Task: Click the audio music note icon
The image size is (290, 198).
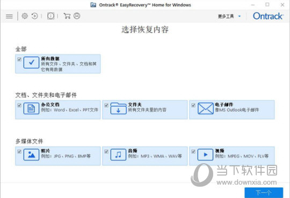Action: coord(118,155)
